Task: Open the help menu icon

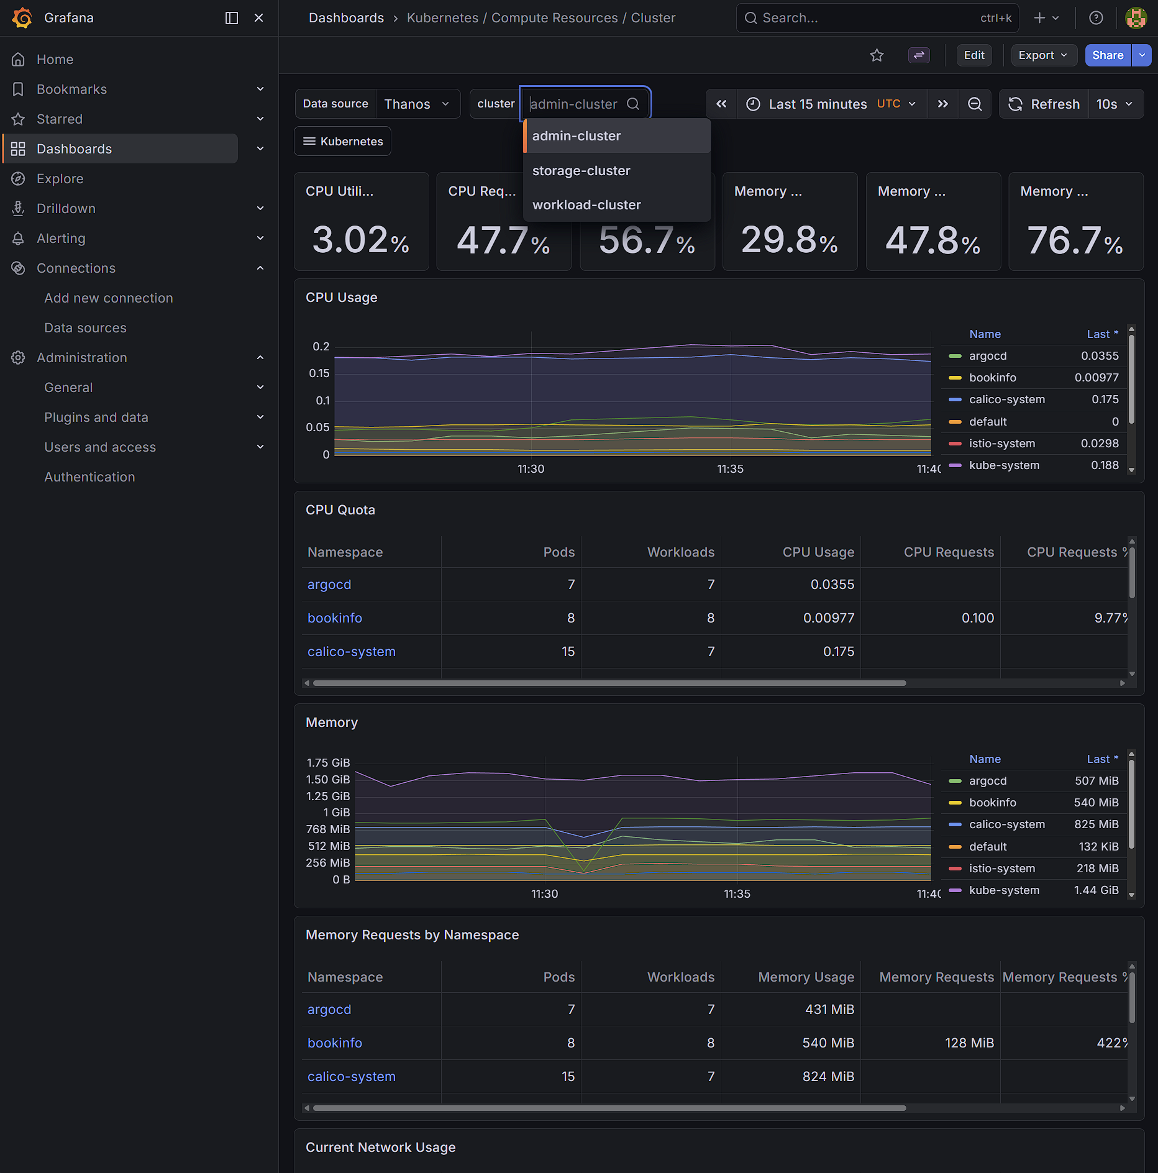Action: pos(1096,18)
